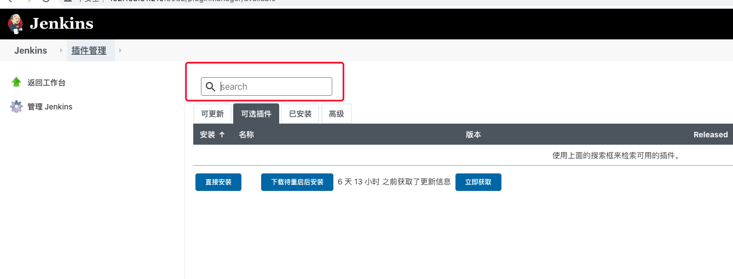Click the gear icon for manage Jenkins
Viewport: 733px width, 279px height.
[x=16, y=107]
